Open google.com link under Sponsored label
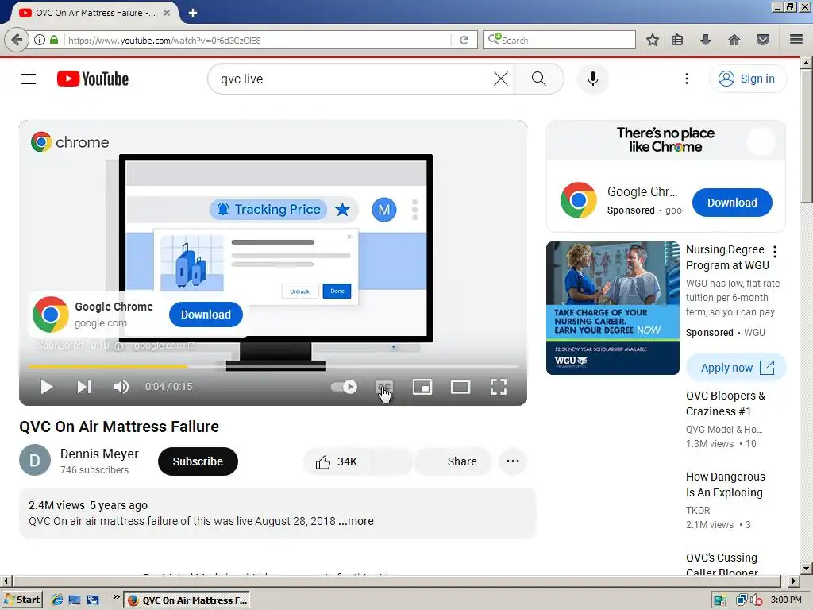813x610 pixels. [164, 346]
